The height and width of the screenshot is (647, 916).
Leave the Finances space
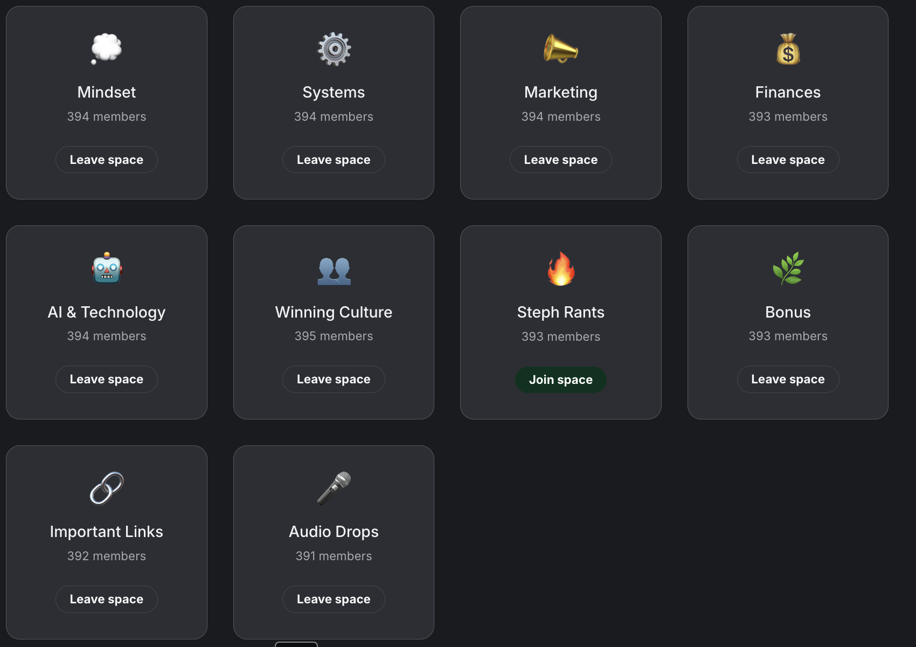[788, 160]
